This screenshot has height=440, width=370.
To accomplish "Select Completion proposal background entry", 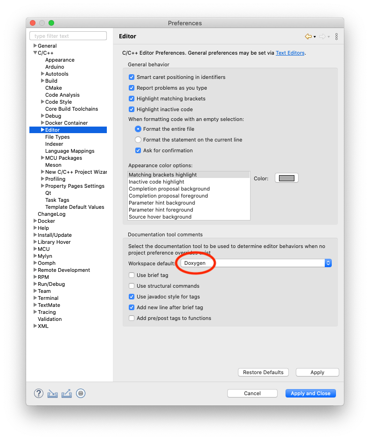I will [x=188, y=189].
